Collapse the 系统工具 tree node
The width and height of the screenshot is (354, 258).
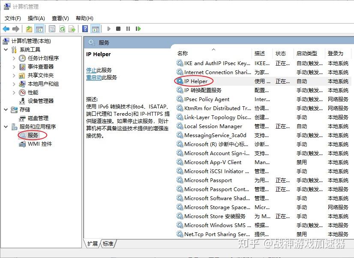click(x=6, y=50)
